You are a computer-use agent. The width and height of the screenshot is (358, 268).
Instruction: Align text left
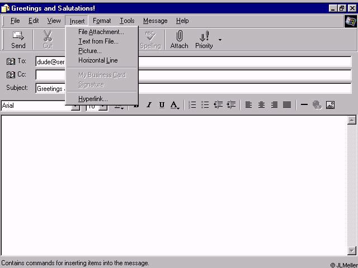(248, 105)
